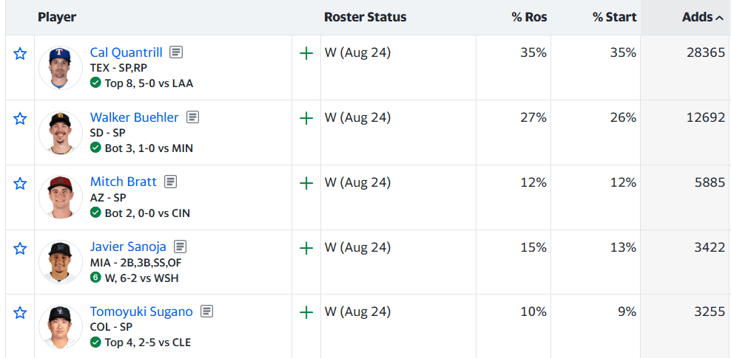Add Tomoyuki Sugano with the plus icon

(306, 312)
